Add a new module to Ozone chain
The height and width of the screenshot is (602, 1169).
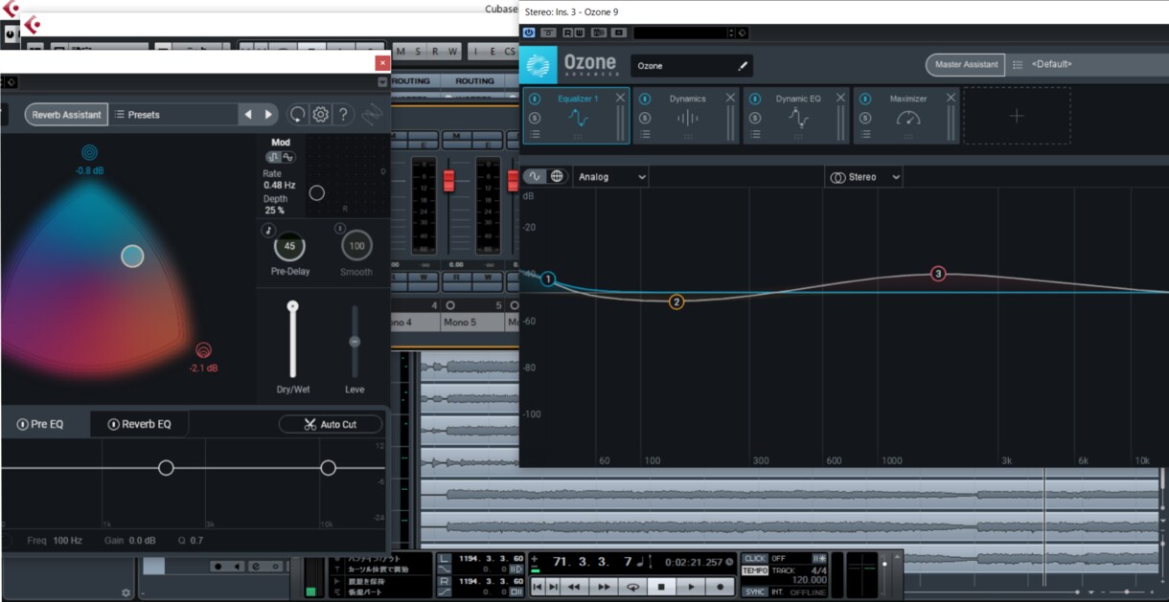coord(1017,116)
